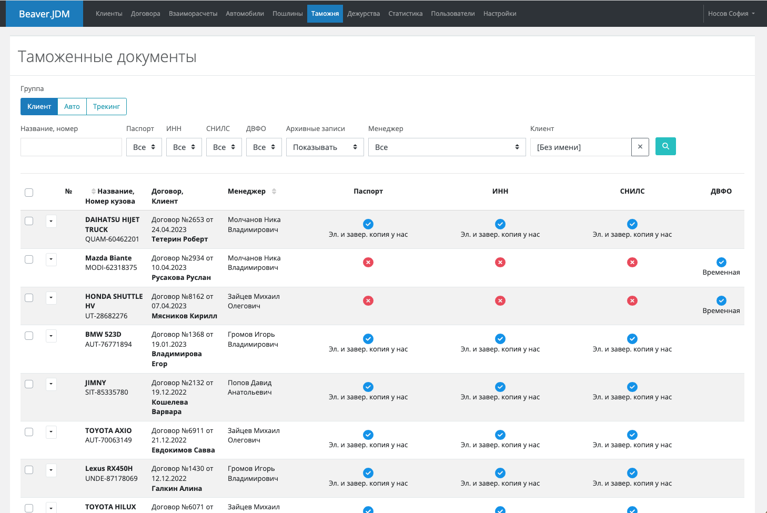
Task: Check the box for Mazda Biante row
Action: [x=29, y=259]
